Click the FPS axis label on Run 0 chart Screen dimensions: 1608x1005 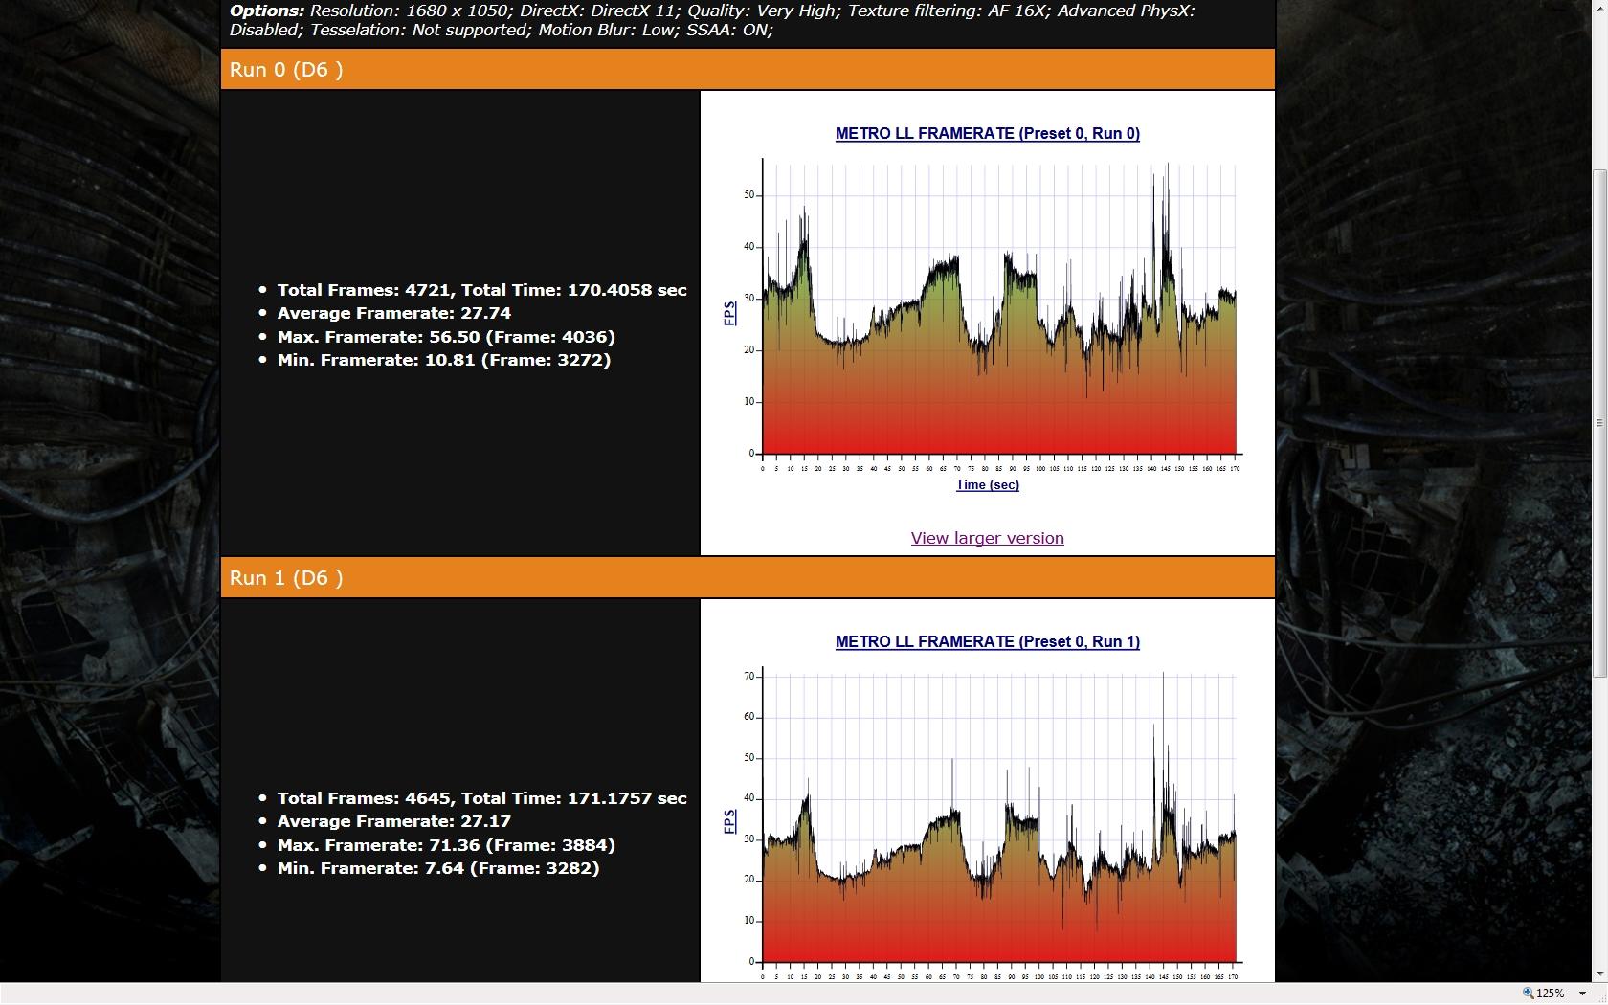729,313
